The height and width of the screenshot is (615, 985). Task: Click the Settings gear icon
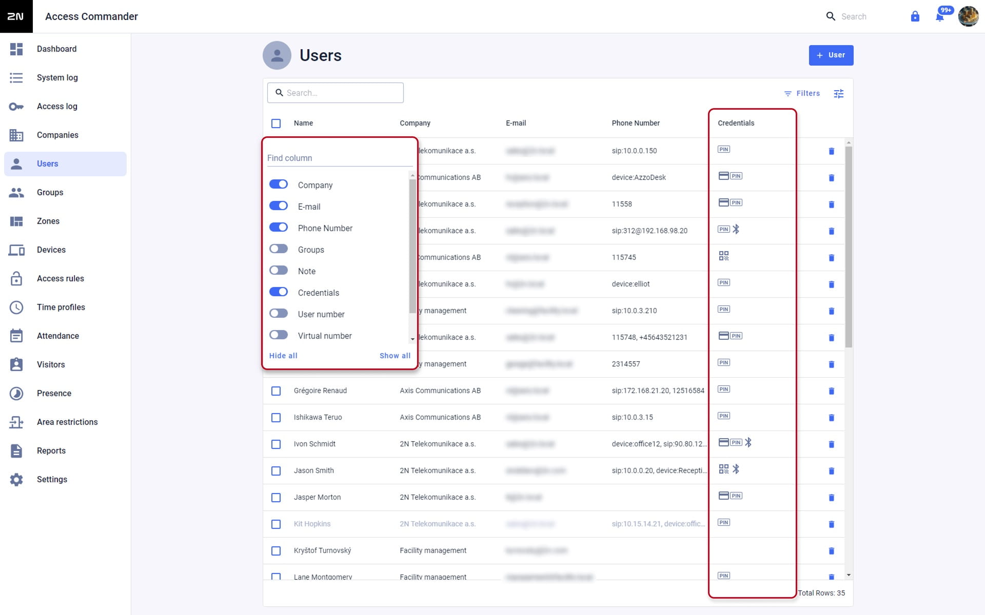tap(16, 480)
